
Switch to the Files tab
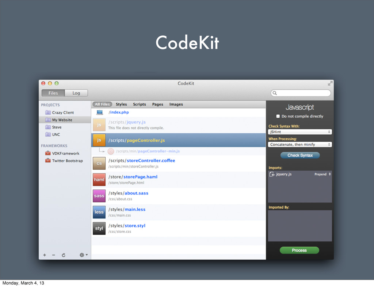point(53,93)
